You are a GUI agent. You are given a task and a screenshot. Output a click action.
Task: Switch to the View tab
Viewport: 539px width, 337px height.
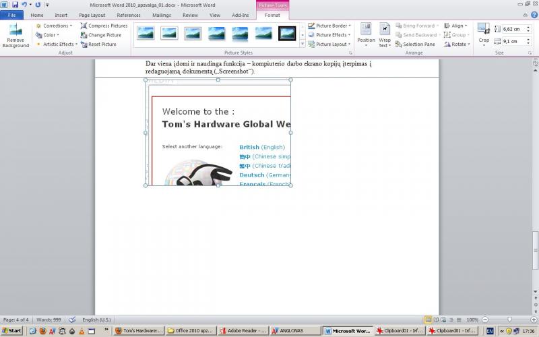(x=215, y=15)
